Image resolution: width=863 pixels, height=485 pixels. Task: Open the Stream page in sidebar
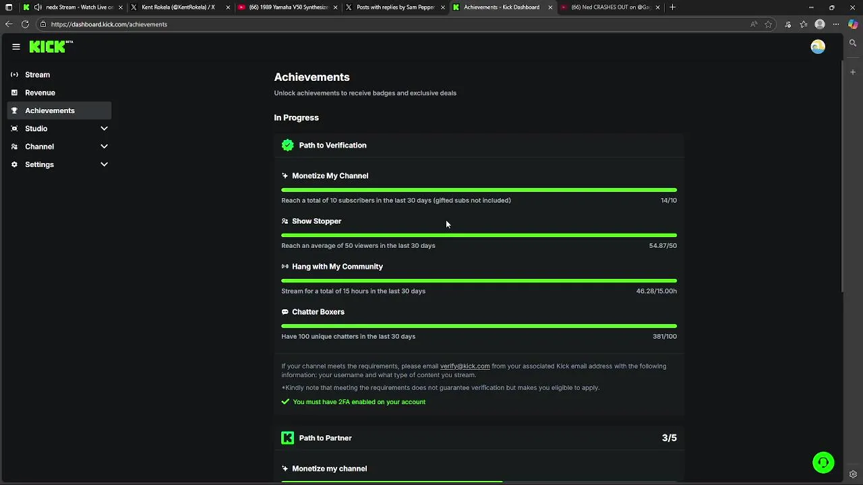pyautogui.click(x=37, y=75)
